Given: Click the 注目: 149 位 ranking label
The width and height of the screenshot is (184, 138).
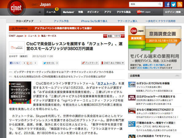Looking at the screenshot, I should (114, 36).
